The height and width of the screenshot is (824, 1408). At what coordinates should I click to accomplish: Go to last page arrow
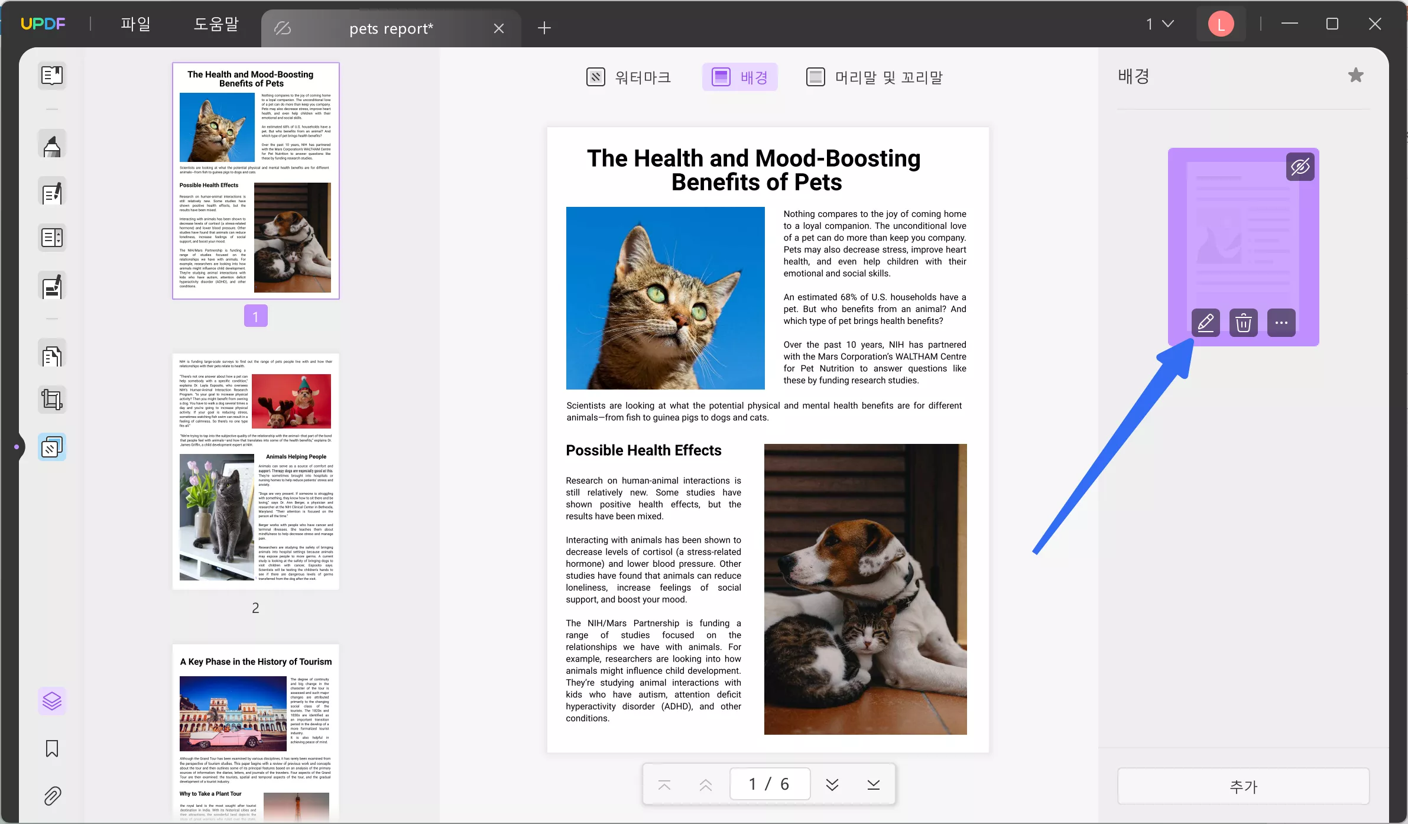coord(874,785)
